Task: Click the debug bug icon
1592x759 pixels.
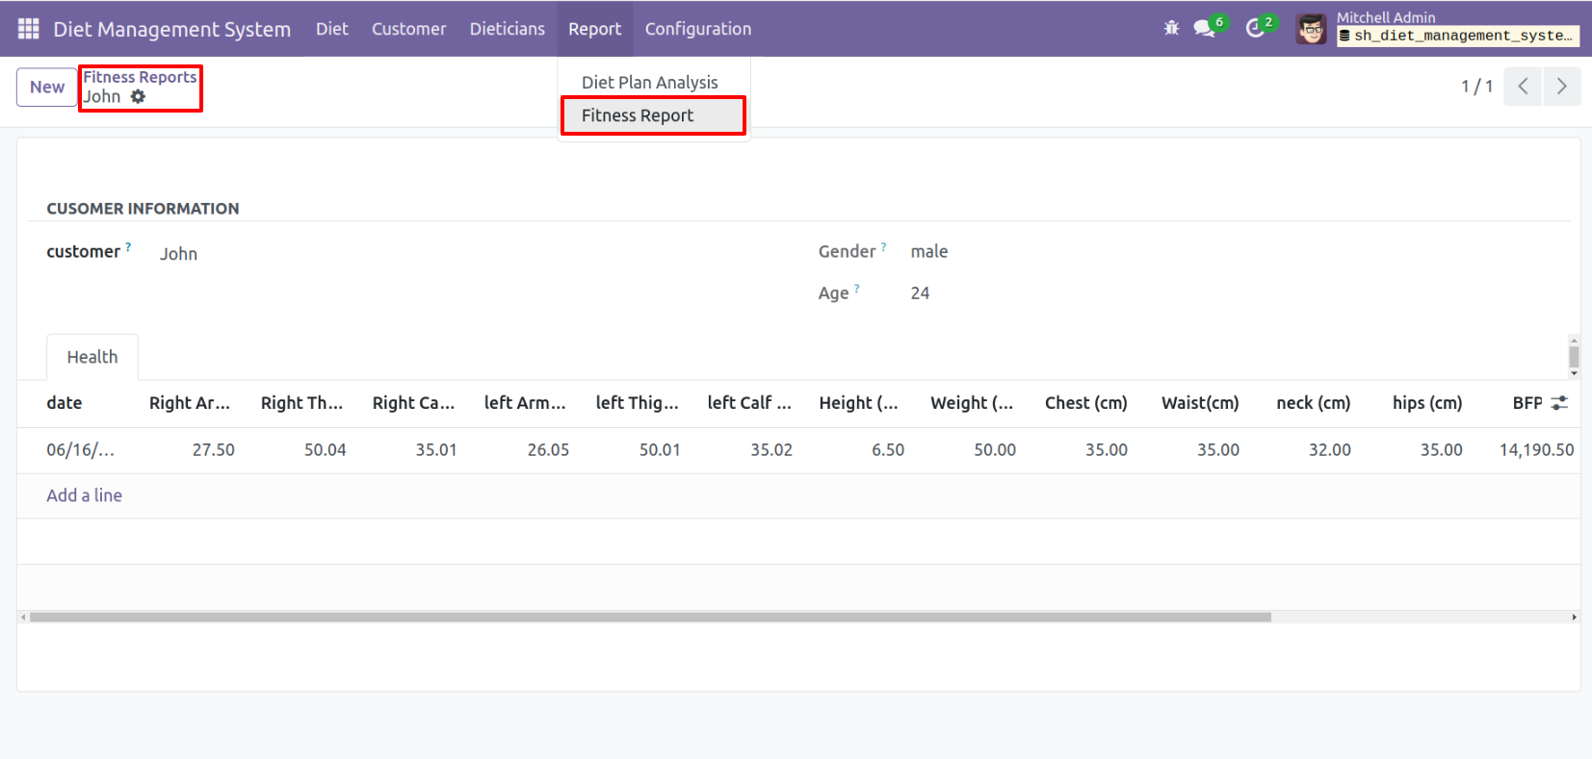Action: click(x=1171, y=29)
